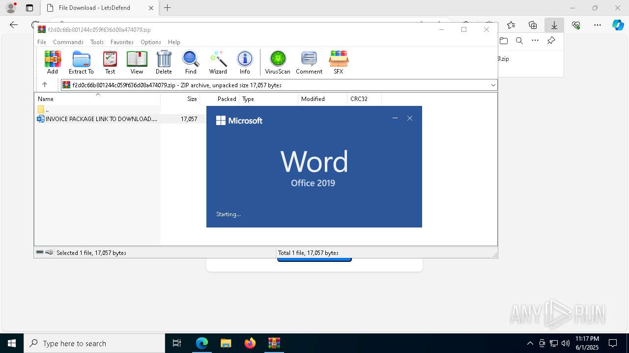Open WinRAR from taskbar
Image resolution: width=629 pixels, height=353 pixels.
click(x=274, y=343)
